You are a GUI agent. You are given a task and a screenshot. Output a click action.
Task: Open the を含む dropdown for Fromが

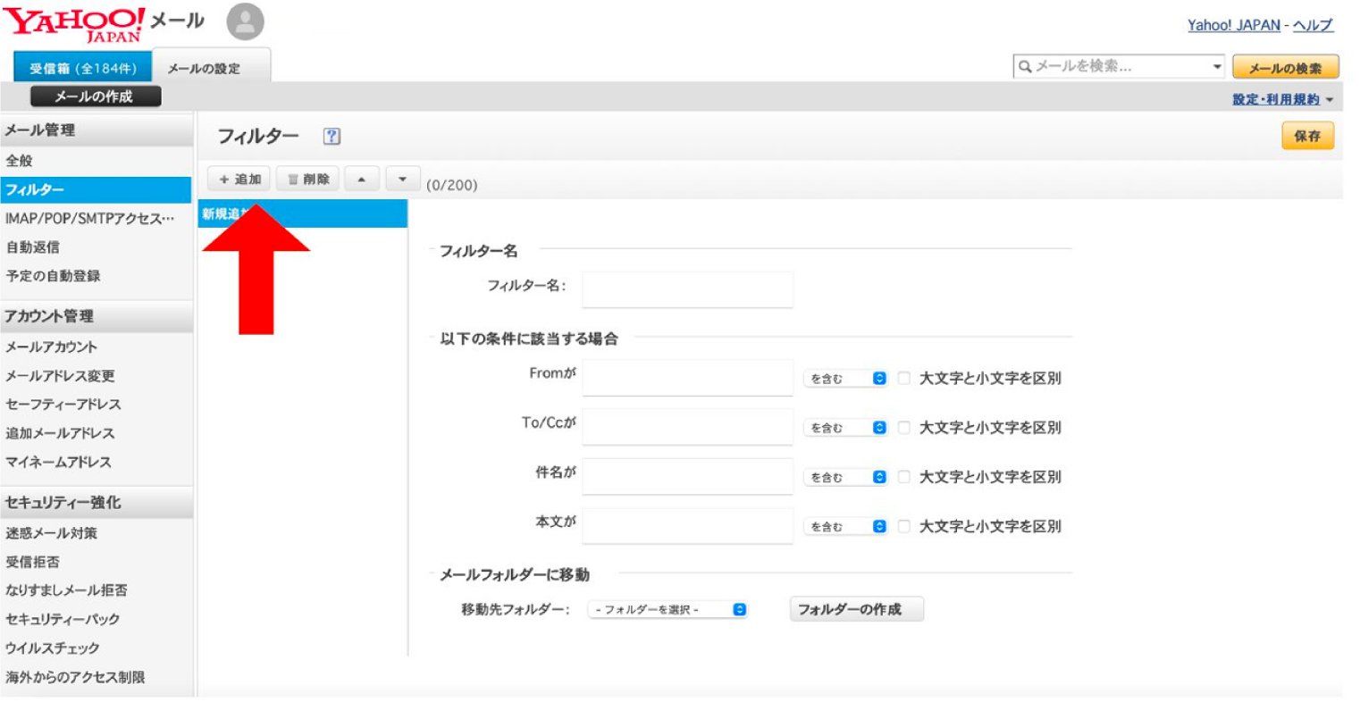click(844, 379)
